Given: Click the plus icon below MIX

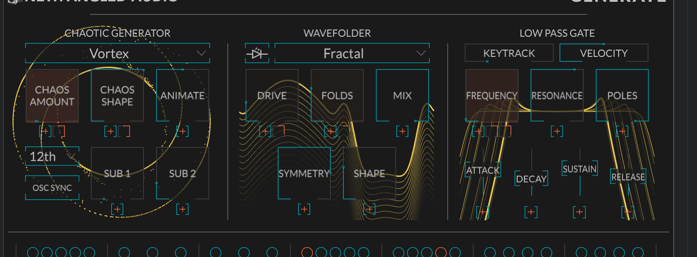Looking at the screenshot, I should pos(402,131).
